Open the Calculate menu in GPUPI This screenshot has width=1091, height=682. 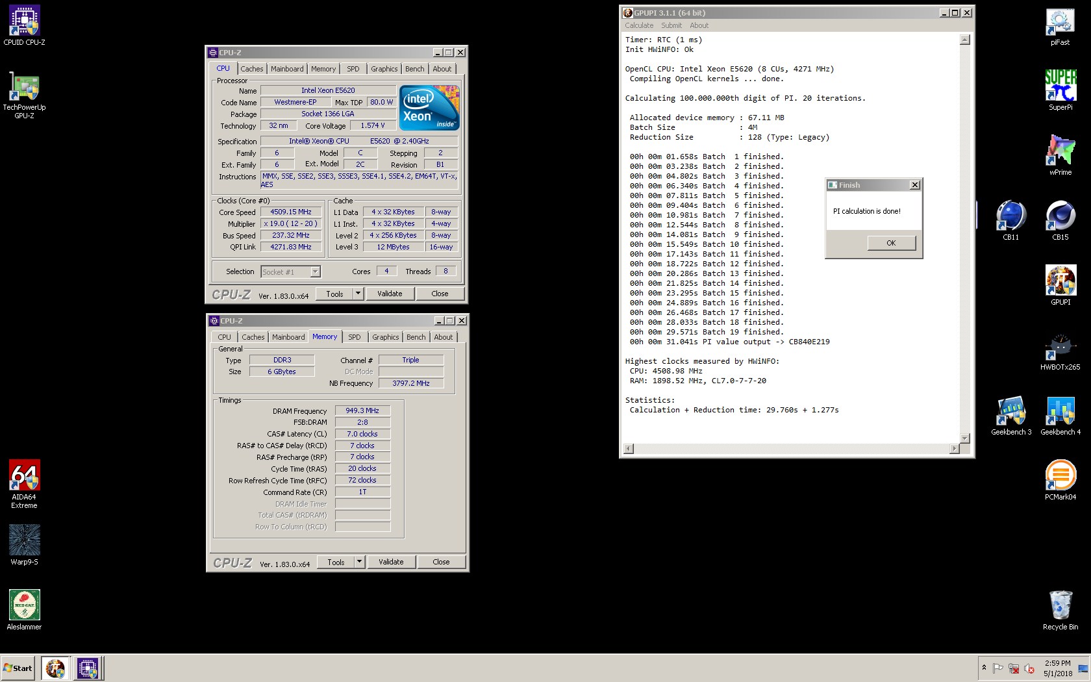click(x=639, y=25)
